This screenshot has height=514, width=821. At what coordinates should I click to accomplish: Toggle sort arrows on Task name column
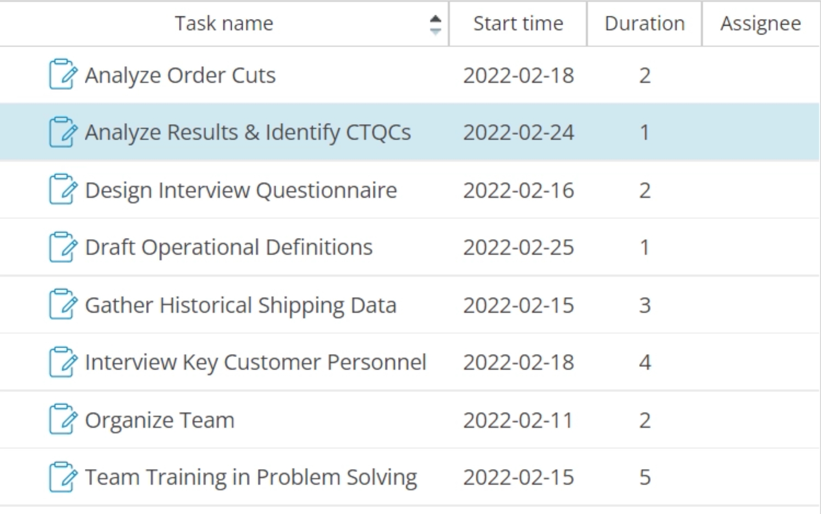click(x=435, y=24)
